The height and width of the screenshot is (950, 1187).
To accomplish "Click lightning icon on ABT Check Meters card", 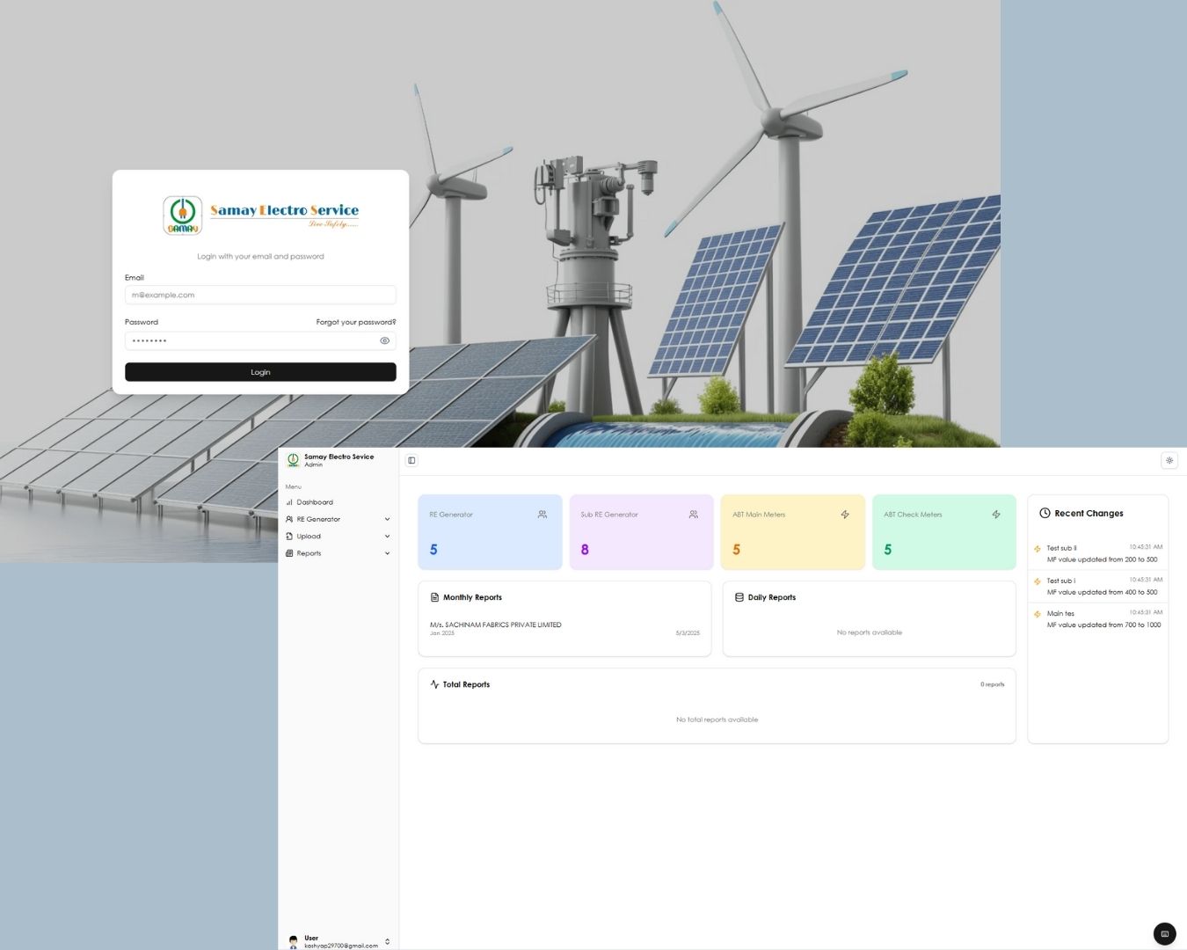I will [996, 515].
